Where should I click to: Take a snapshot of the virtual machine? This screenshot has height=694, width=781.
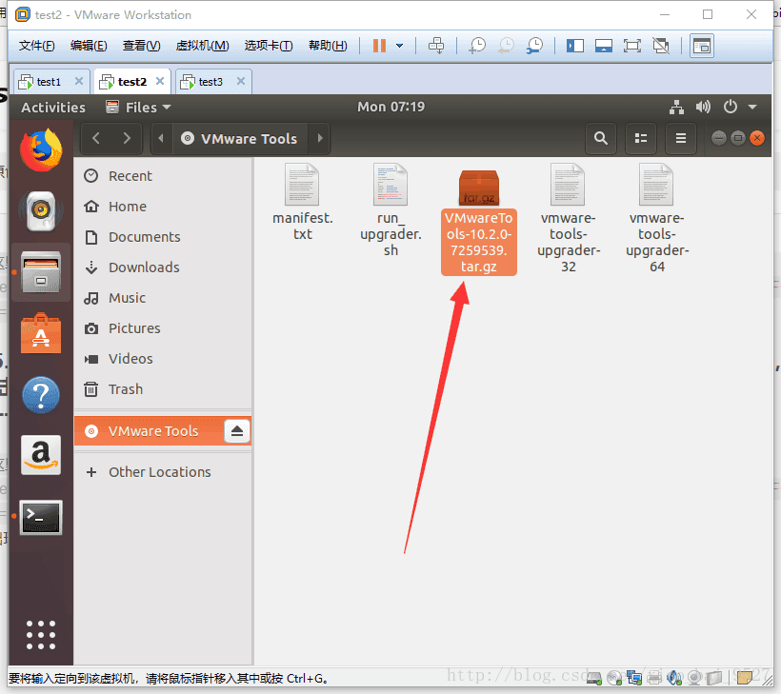[x=477, y=46]
